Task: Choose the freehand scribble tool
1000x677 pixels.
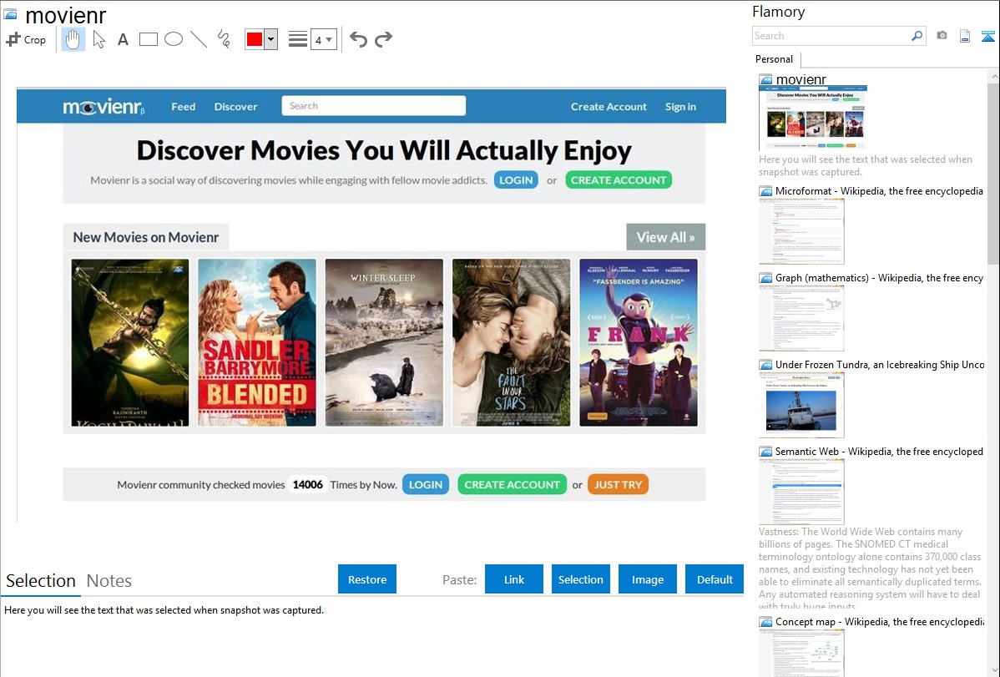Action: click(224, 39)
